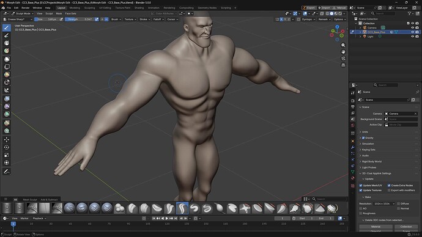The height and width of the screenshot is (237, 422).
Task: Open the Modifiers wrench properties tab
Action: point(353,147)
